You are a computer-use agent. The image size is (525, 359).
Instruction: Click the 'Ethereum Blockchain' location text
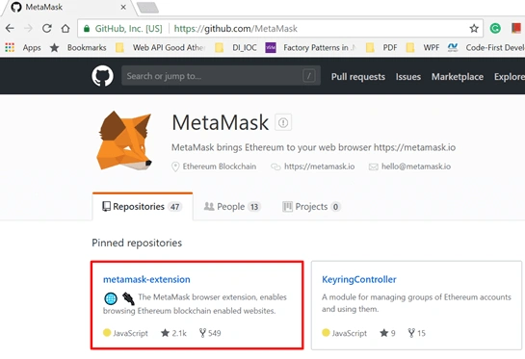point(220,167)
